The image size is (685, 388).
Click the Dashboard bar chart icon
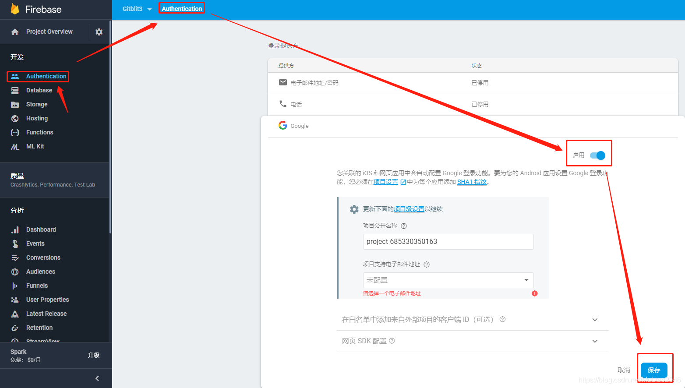pos(15,229)
